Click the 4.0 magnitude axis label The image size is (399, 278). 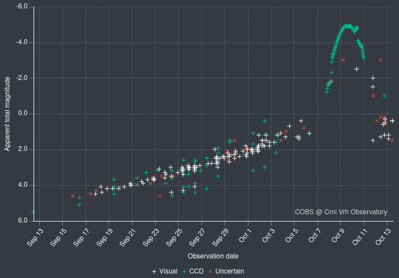click(x=22, y=185)
